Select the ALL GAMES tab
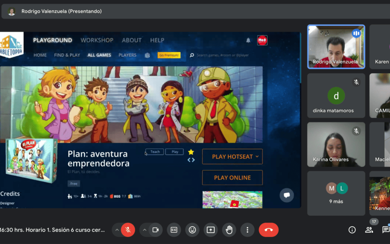Screen dimensions: 390x244 click(99, 55)
